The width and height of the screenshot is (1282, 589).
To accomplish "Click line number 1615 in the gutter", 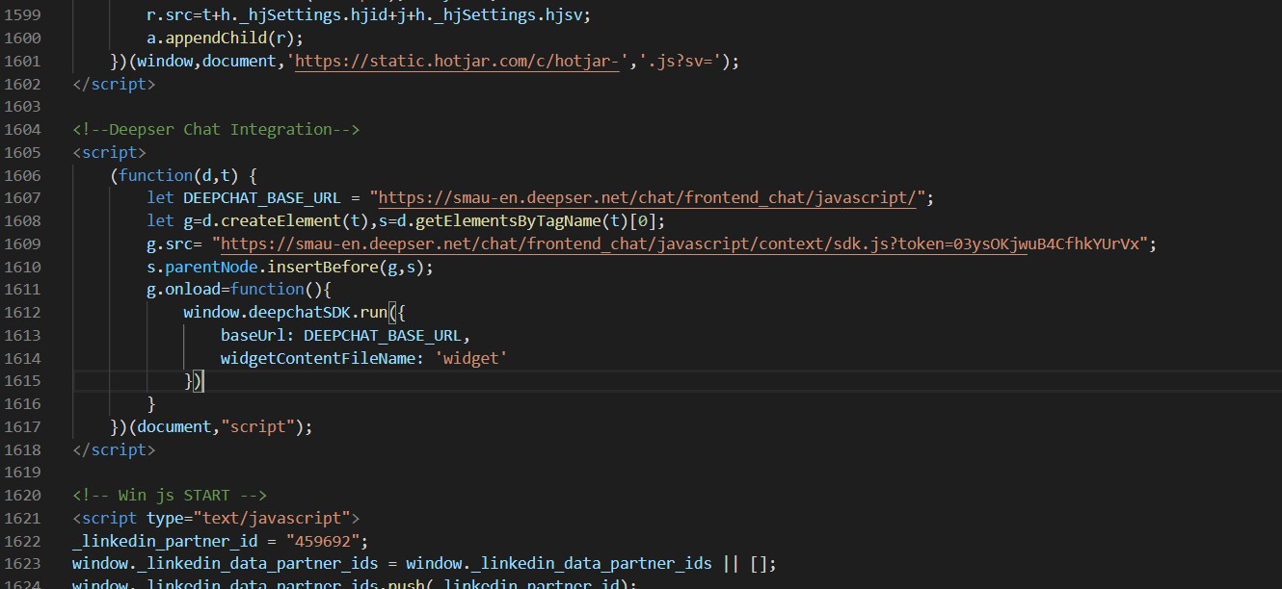I will click(21, 381).
